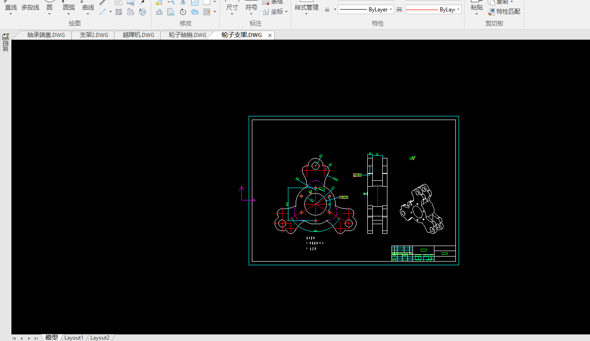
Task: Click the blue diagonal construction line icon
Action: point(103,12)
